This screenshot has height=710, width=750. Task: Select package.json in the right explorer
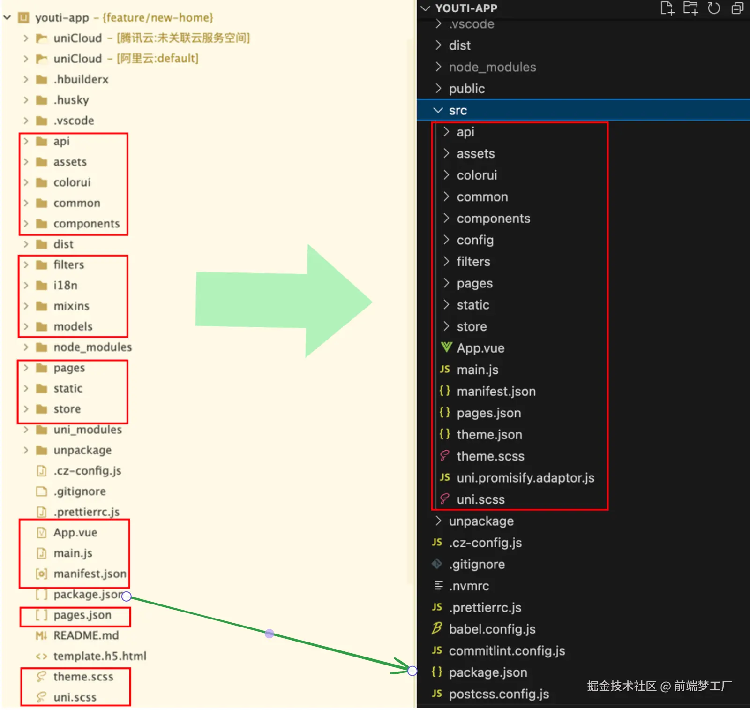click(x=487, y=672)
